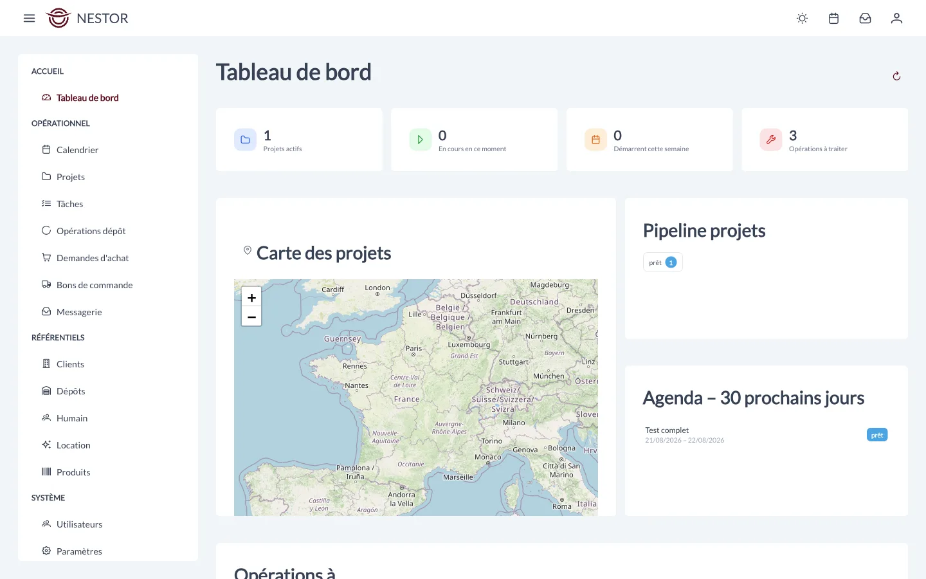Navigate to Demandes d'achat
926x579 pixels.
(x=93, y=258)
